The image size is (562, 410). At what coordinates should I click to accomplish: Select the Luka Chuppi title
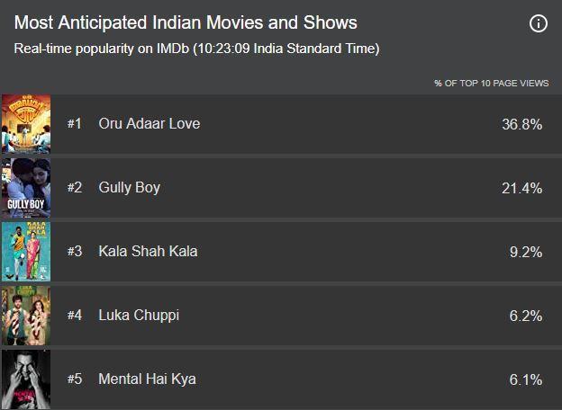point(139,316)
